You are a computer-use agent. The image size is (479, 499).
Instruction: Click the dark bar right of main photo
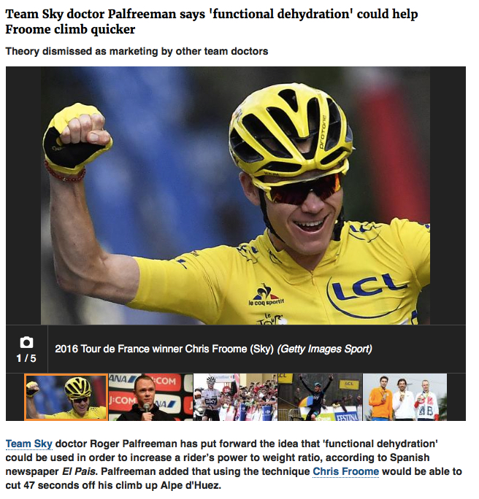click(x=448, y=196)
